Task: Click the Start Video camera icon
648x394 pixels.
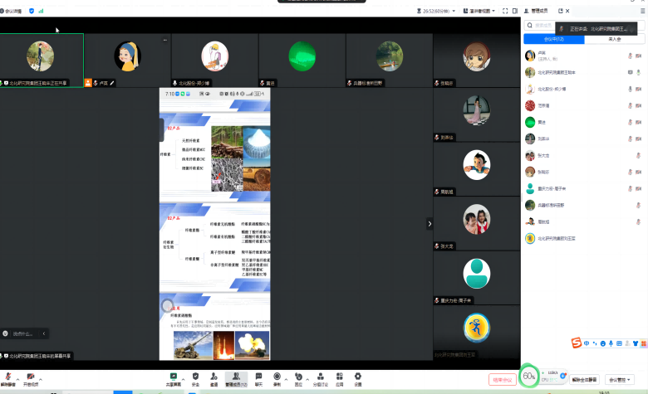Action: click(x=30, y=376)
